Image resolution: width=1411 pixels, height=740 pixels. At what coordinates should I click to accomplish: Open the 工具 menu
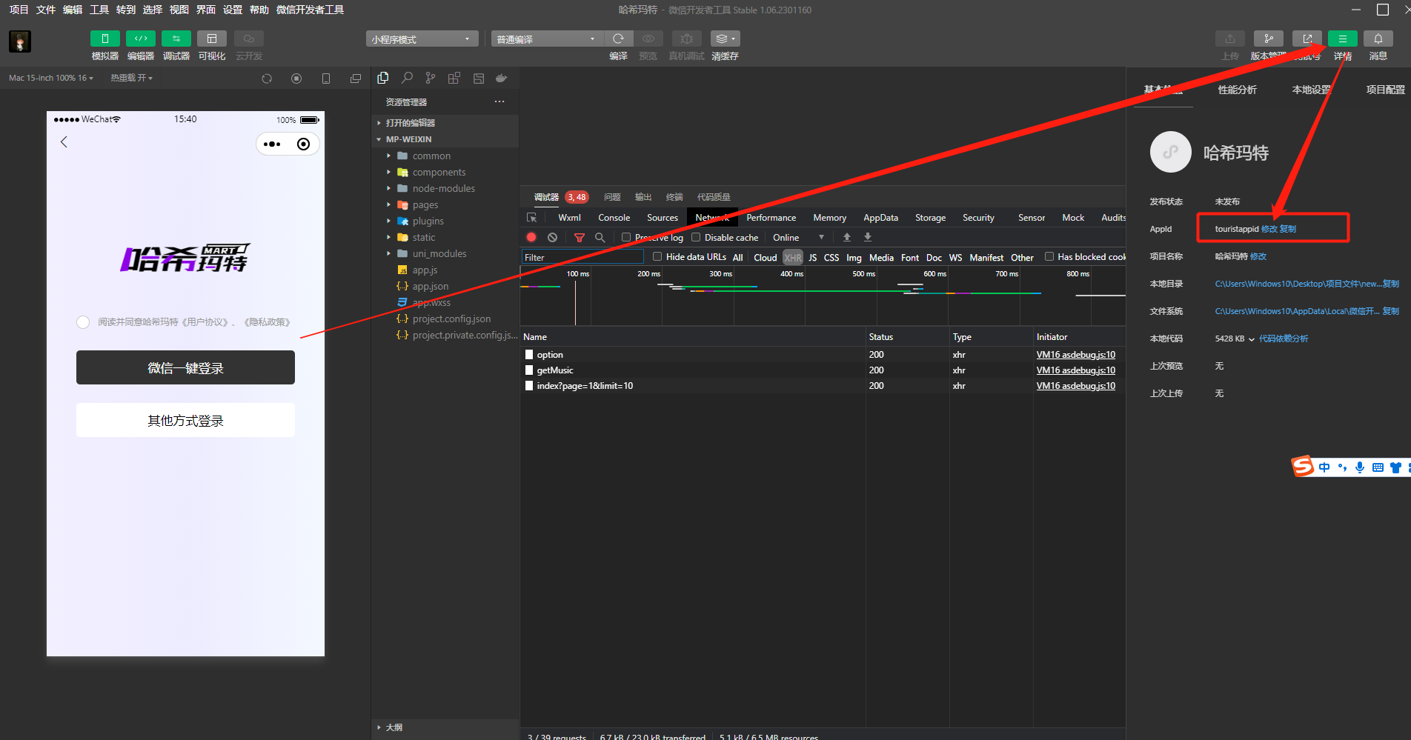click(99, 10)
